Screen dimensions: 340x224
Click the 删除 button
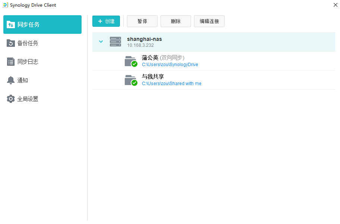(x=176, y=21)
